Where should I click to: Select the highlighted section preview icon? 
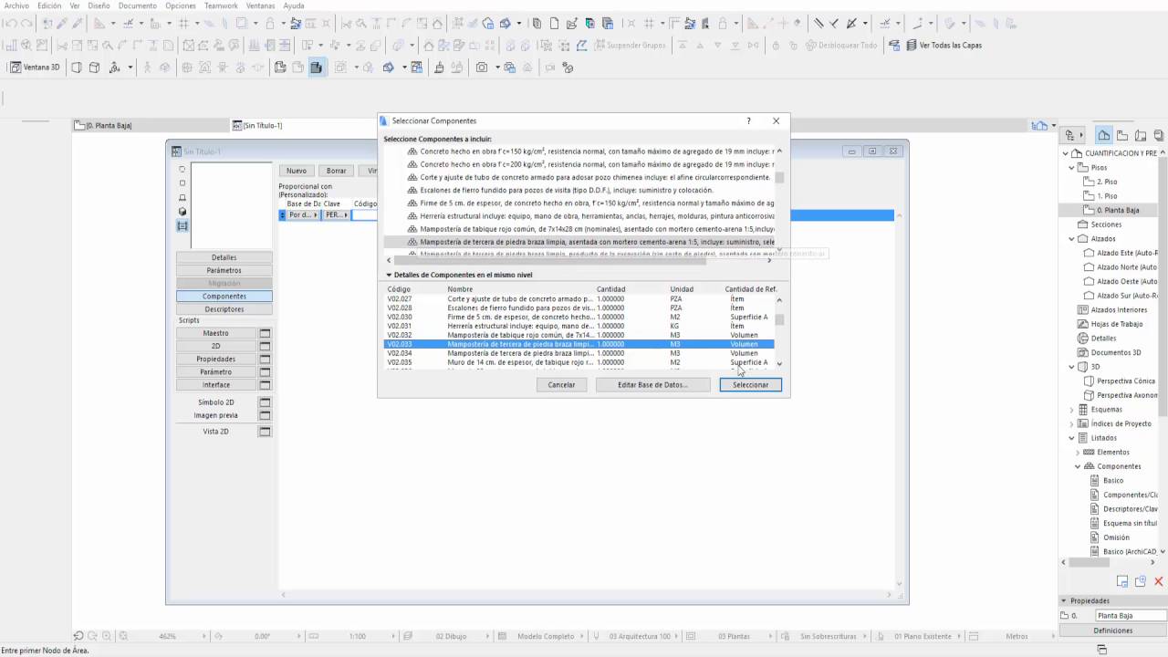tap(182, 225)
